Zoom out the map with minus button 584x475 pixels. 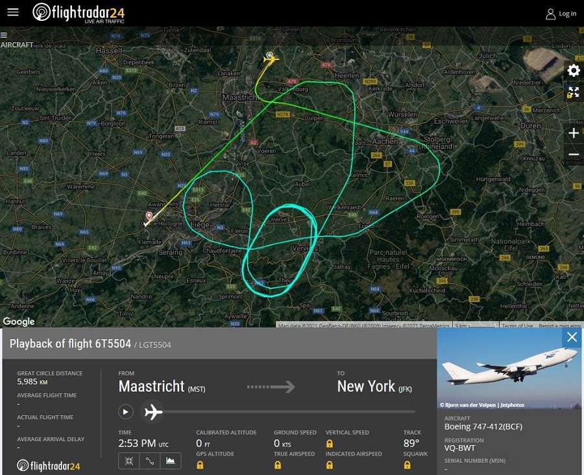[x=574, y=154]
